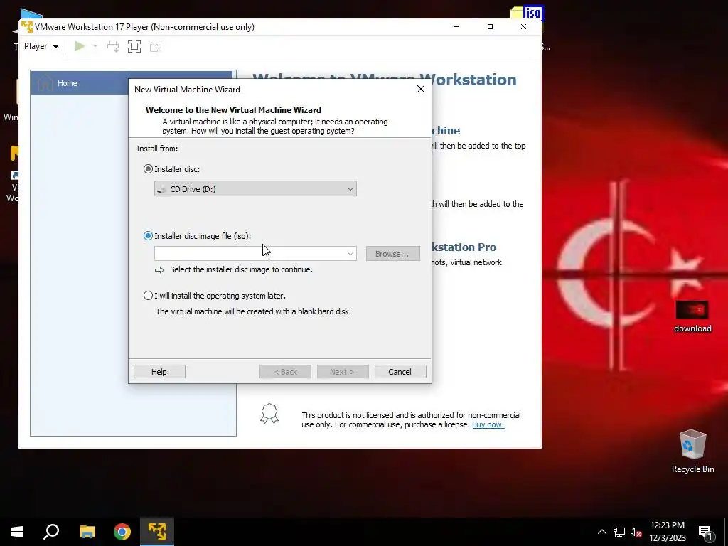The image size is (728, 546).
Task: Cancel the New Virtual Machine Wizard
Action: 400,371
